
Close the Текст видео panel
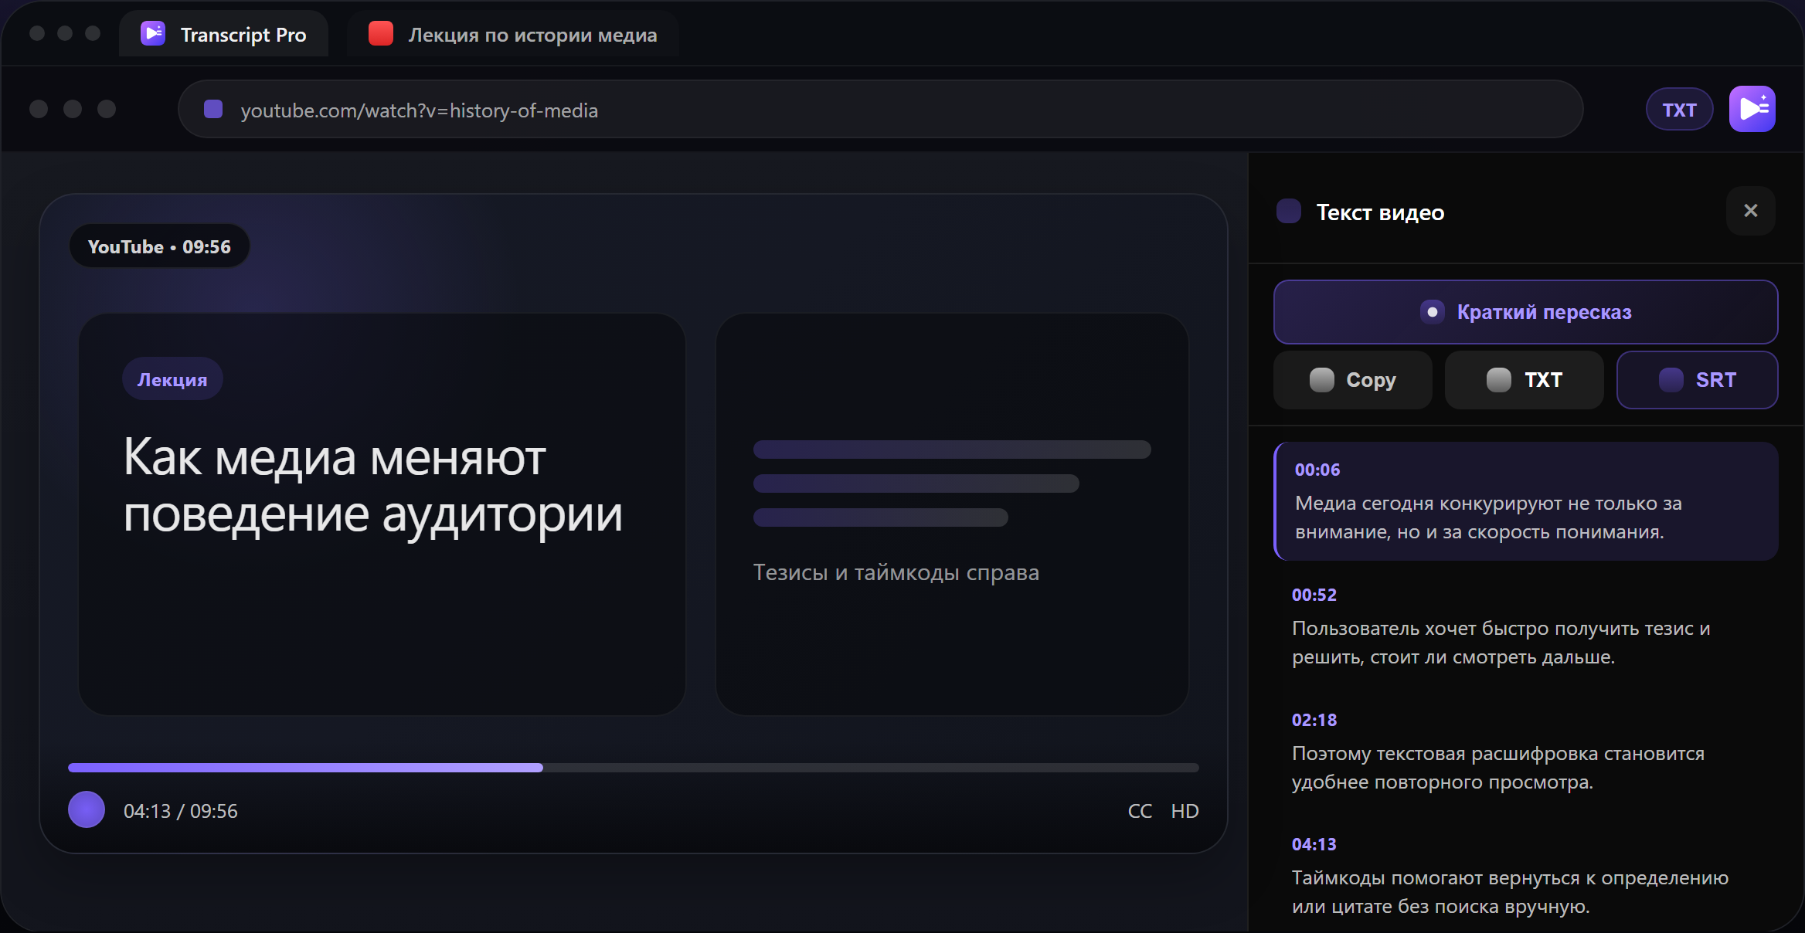coord(1750,210)
